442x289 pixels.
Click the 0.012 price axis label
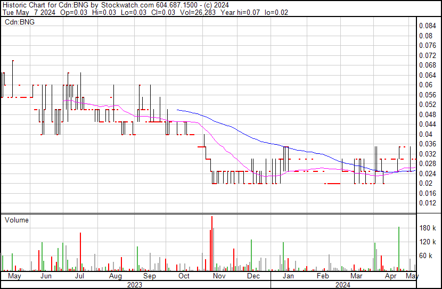(427, 203)
